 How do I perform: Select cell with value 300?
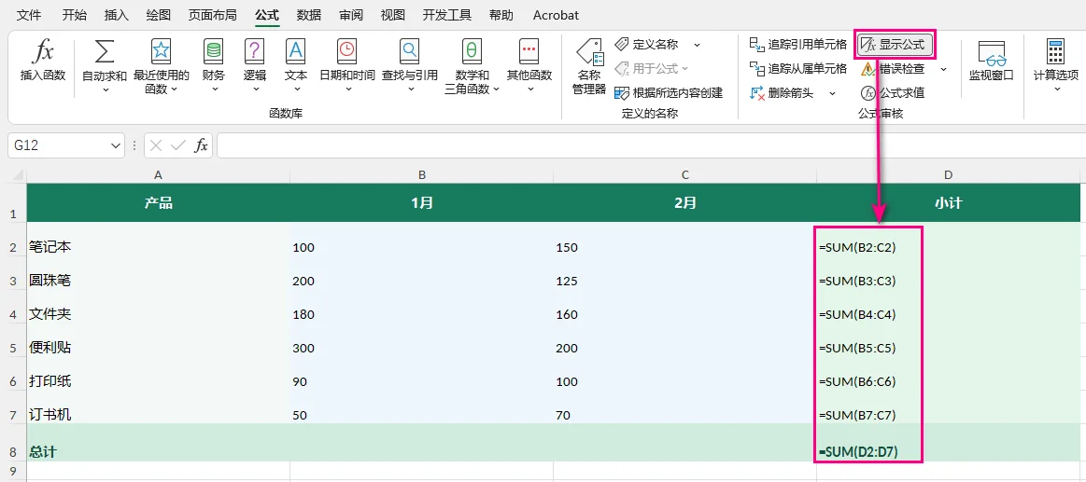[x=422, y=339]
